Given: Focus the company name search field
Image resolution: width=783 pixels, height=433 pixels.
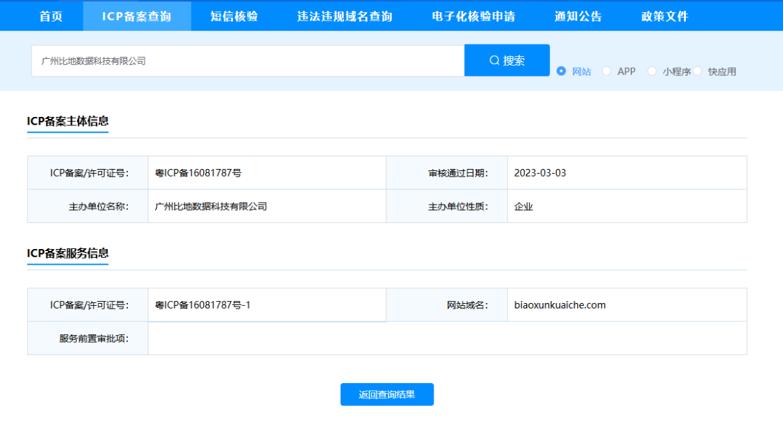Looking at the screenshot, I should coord(248,61).
